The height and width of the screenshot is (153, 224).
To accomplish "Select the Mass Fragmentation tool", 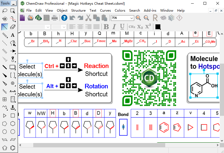I will pos(13,19).
